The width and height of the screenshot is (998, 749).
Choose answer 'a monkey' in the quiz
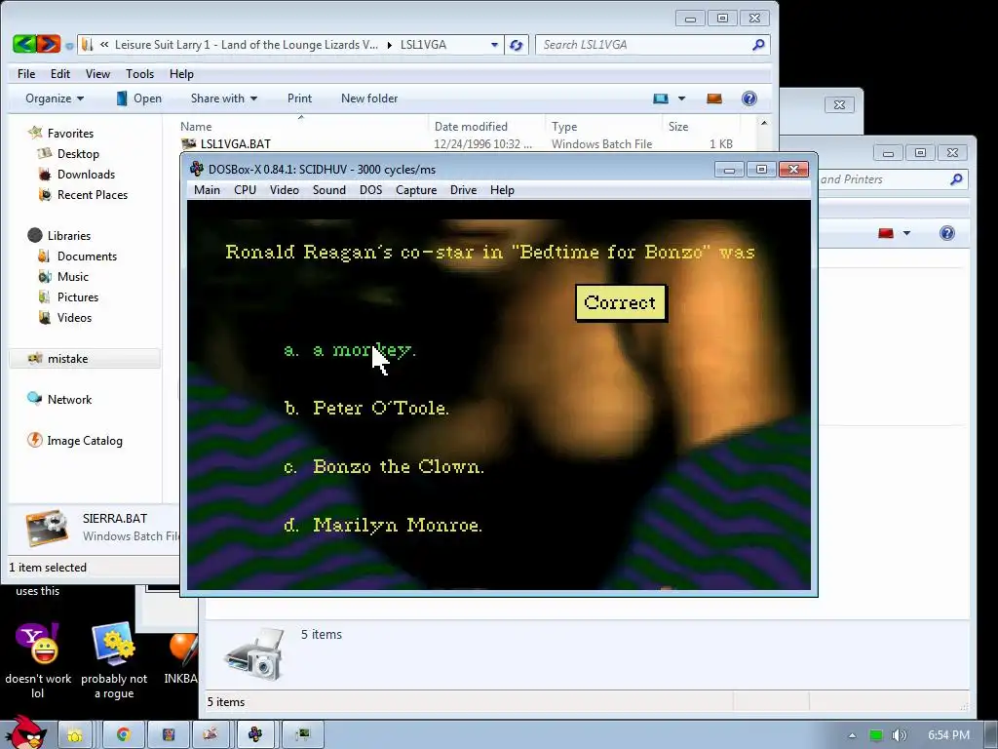350,350
